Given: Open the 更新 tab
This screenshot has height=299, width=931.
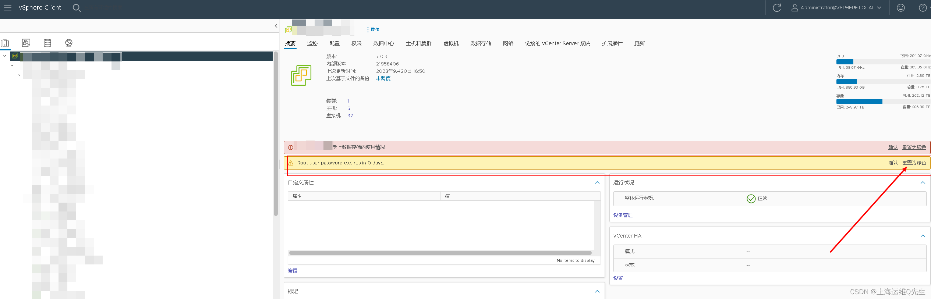Looking at the screenshot, I should coord(640,43).
